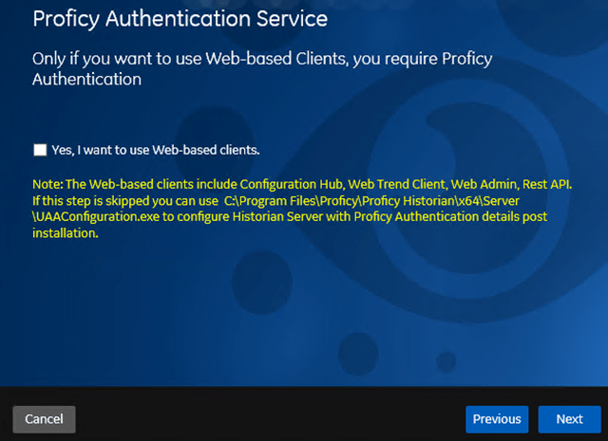Proceed with the Next button
608x441 pixels.
(x=570, y=419)
